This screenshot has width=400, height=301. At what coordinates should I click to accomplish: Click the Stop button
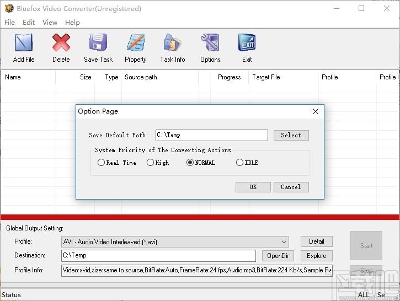click(x=366, y=271)
